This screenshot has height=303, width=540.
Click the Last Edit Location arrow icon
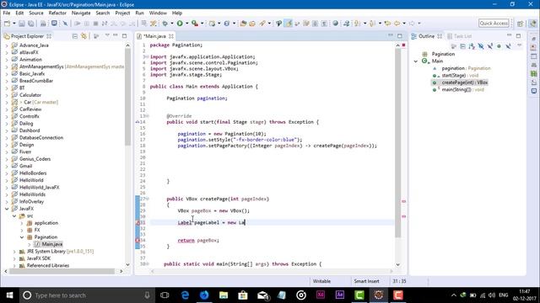point(387,24)
